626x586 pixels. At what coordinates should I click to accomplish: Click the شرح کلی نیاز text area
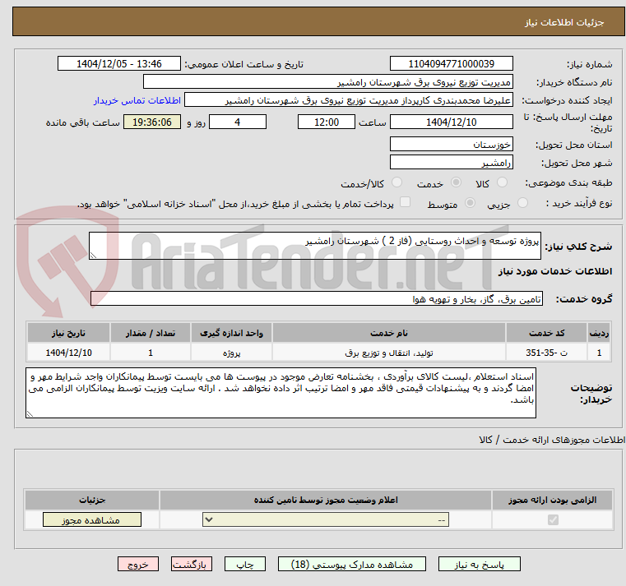pyautogui.click(x=314, y=246)
